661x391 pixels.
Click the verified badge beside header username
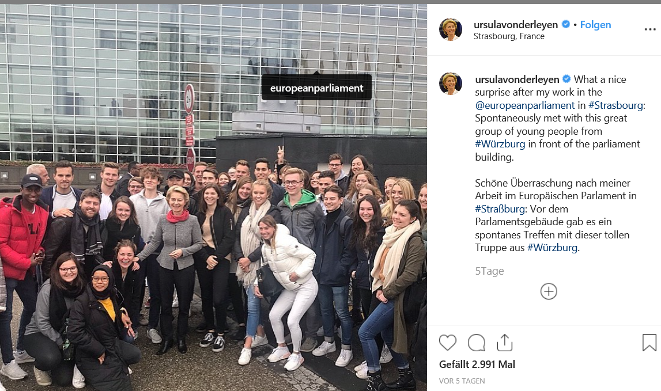coord(566,24)
